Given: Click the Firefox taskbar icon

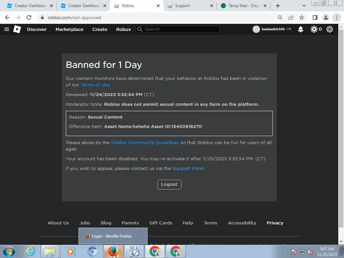Looking at the screenshot, I should 113,251.
